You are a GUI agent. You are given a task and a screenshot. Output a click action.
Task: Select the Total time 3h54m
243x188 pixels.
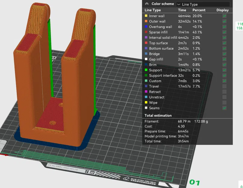(x=183, y=141)
